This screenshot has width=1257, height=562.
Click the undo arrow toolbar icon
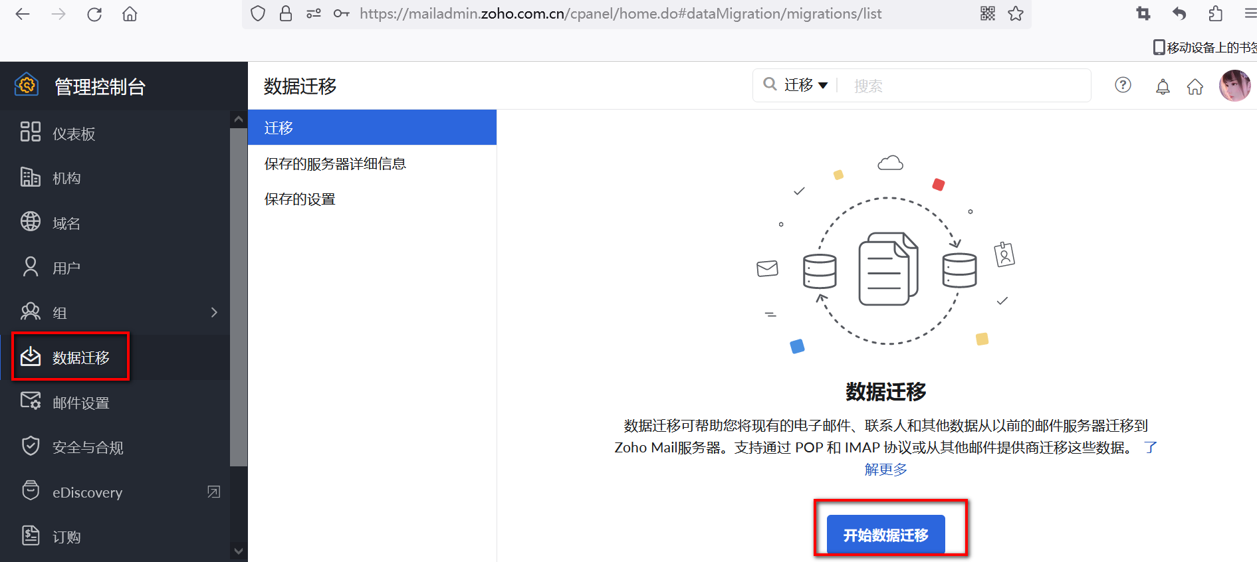click(1179, 13)
